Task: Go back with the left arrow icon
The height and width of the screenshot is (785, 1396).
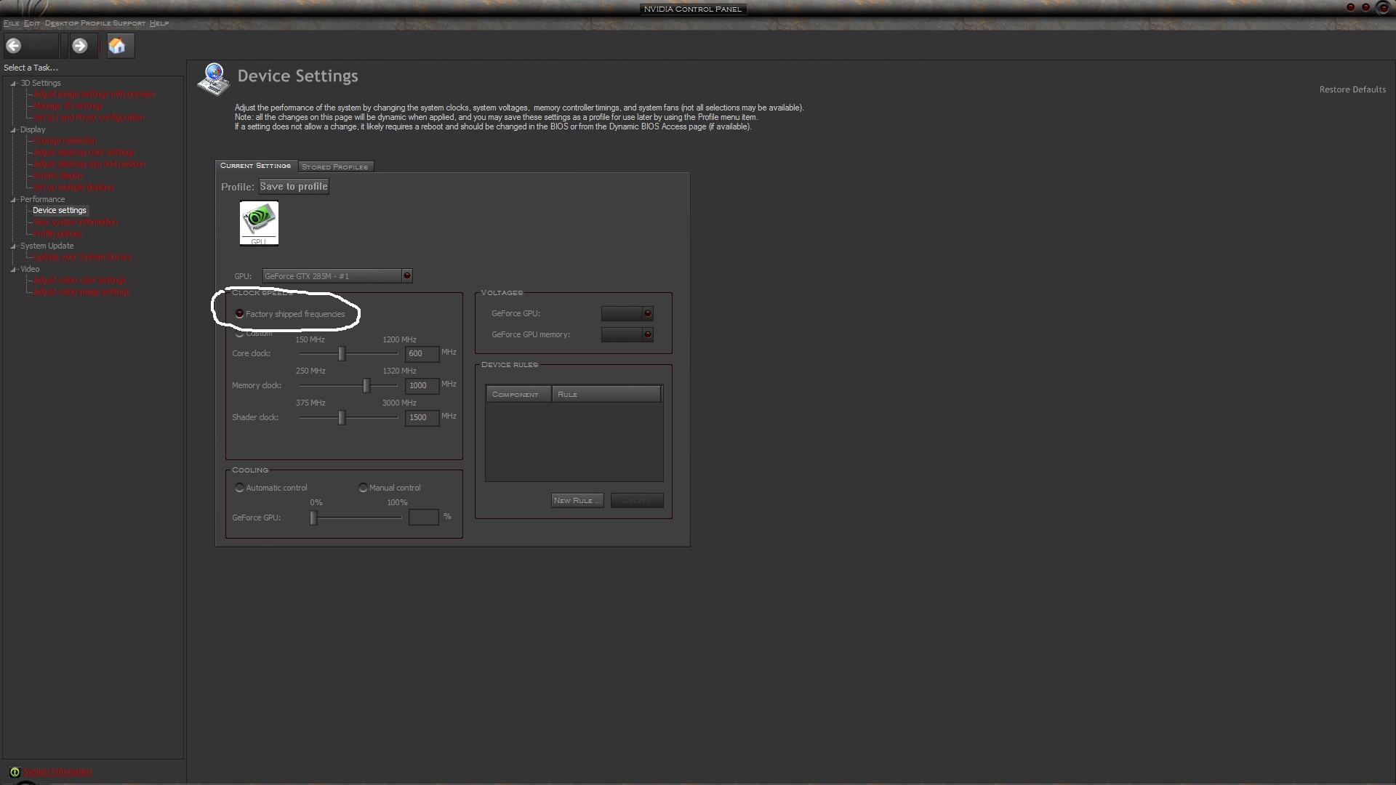Action: [x=14, y=46]
